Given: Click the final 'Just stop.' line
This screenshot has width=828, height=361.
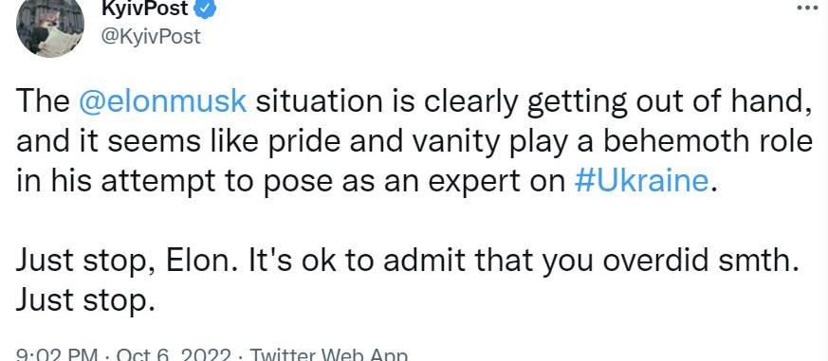Looking at the screenshot, I should (x=85, y=301).
